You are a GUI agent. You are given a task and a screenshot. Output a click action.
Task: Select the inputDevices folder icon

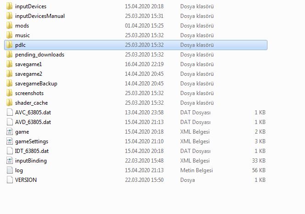click(x=9, y=6)
